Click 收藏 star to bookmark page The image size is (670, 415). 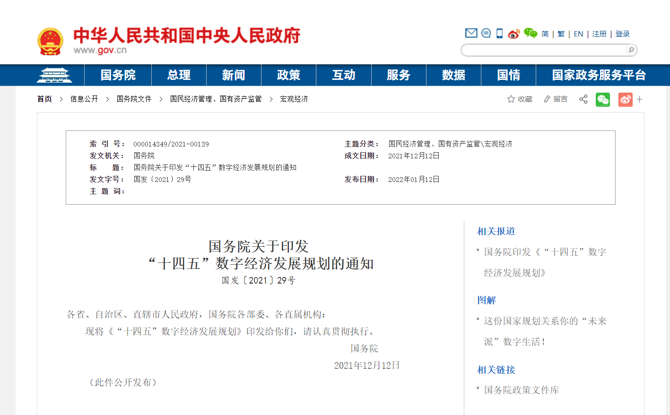click(x=520, y=99)
